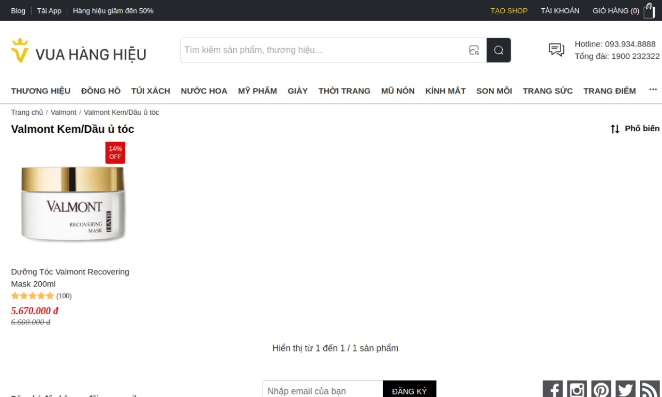This screenshot has height=397, width=662.
Task: Open the shopping bag cart icon
Action: [x=649, y=10]
